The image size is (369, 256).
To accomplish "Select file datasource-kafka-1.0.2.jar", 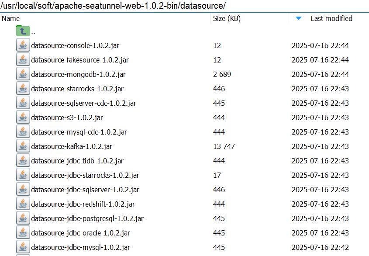I will coord(72,146).
